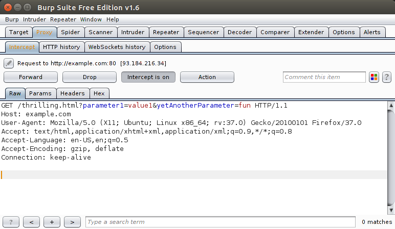Minimize the Burp Suite window
This screenshot has width=395, height=229.
pos(17,8)
